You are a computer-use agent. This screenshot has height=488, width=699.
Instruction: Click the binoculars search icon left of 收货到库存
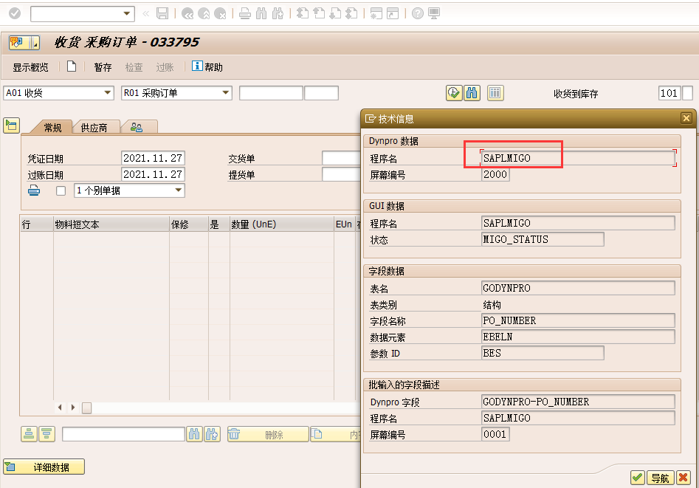472,93
